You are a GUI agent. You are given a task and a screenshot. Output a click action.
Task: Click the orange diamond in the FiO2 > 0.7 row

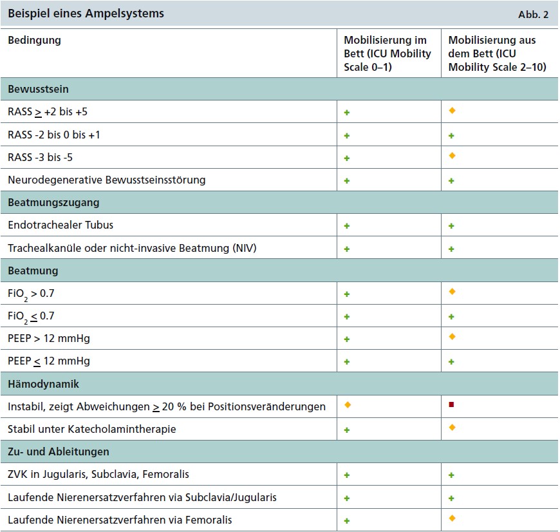click(x=451, y=293)
